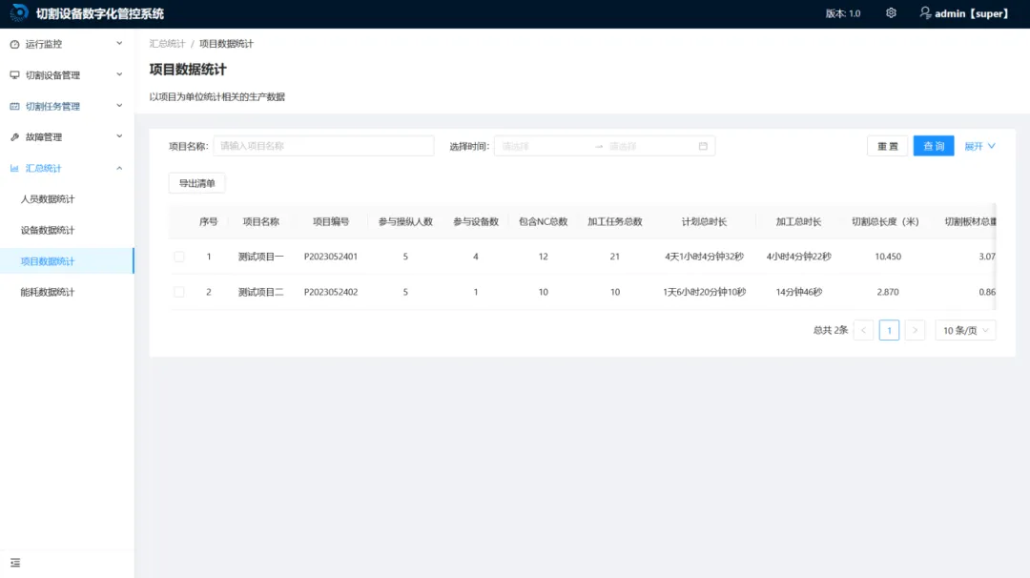Click the system logo icon
1030x578 pixels.
click(19, 13)
